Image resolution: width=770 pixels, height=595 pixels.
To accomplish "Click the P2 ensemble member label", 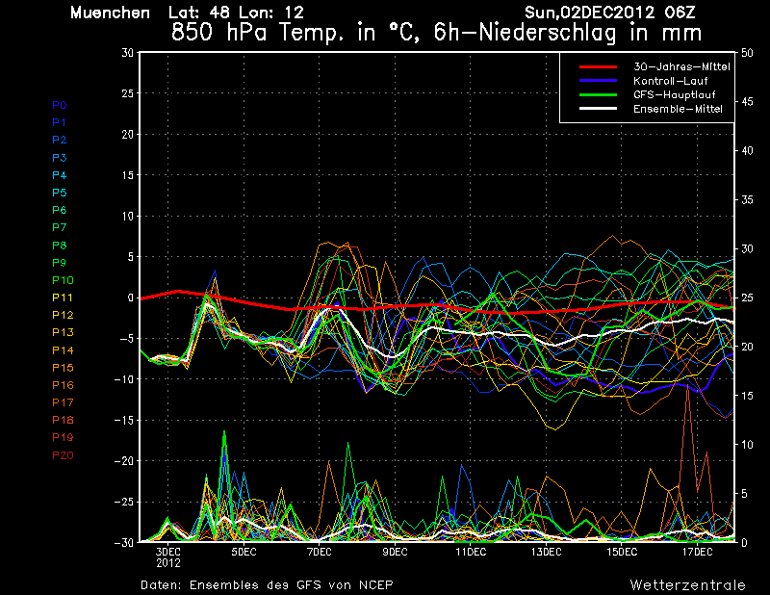I will point(59,140).
